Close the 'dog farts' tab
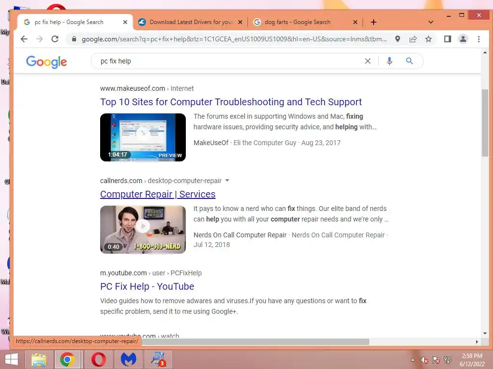Image resolution: width=493 pixels, height=369 pixels. click(x=355, y=22)
